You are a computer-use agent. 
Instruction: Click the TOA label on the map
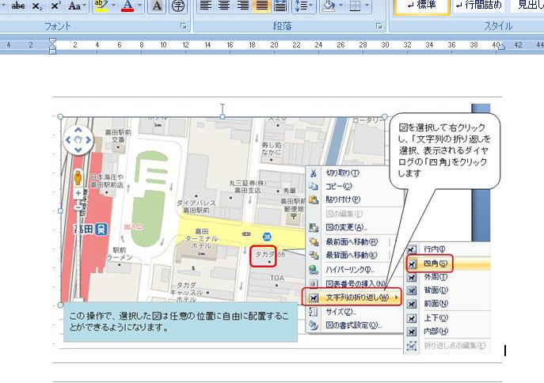277,278
